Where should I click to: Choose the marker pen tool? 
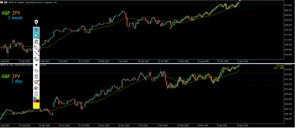pyautogui.click(x=36, y=47)
